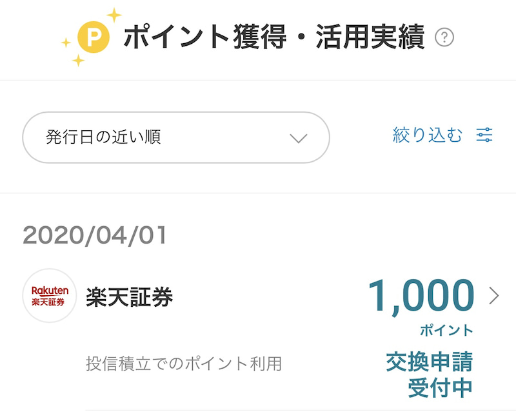Open entry details via right chevron arrow
This screenshot has width=516, height=417.
tap(494, 296)
